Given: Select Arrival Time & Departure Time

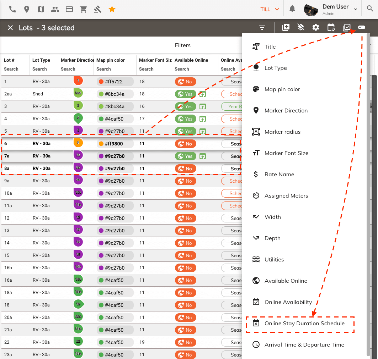Looking at the screenshot, I should (x=304, y=345).
